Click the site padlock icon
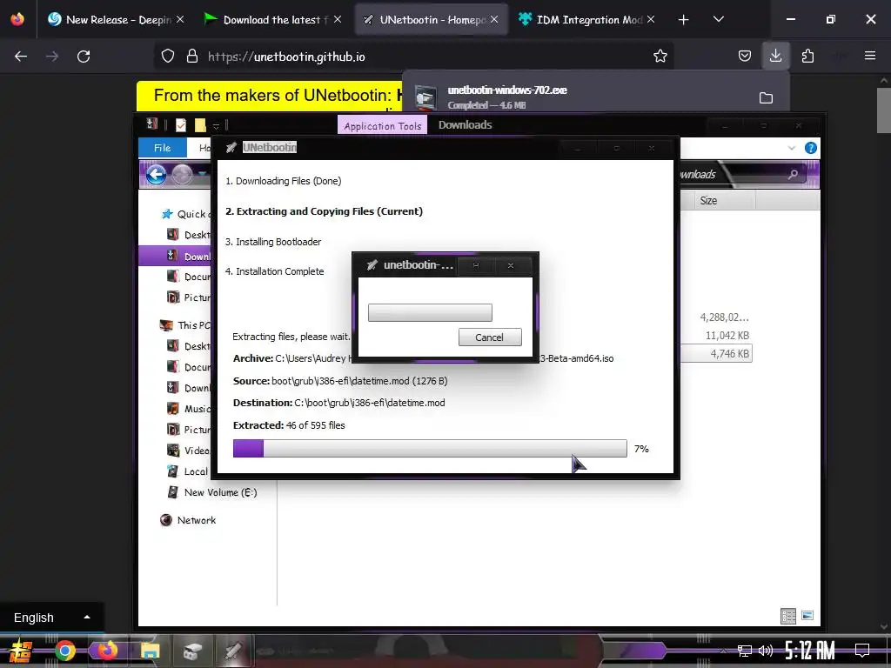The height and width of the screenshot is (668, 891). pyautogui.click(x=192, y=57)
